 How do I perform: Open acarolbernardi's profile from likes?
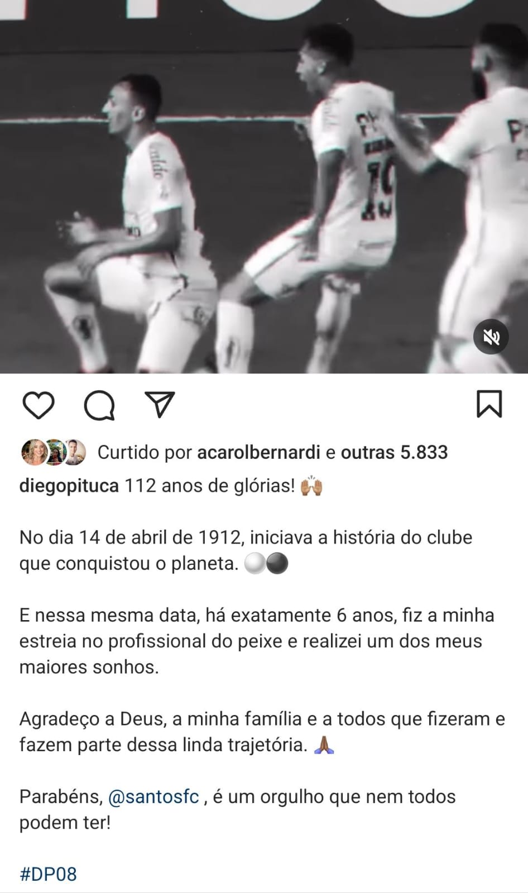coord(258,453)
